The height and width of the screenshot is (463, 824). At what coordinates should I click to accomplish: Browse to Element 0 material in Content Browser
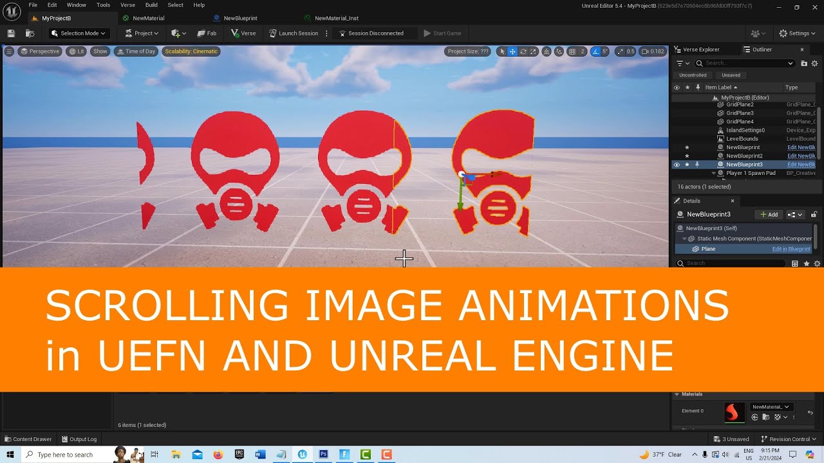(765, 417)
